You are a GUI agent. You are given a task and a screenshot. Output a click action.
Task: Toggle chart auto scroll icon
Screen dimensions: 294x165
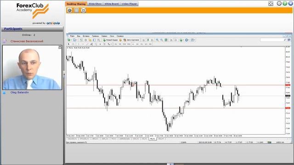171,40
